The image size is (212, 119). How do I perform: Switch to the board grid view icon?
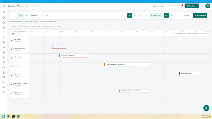140,16
